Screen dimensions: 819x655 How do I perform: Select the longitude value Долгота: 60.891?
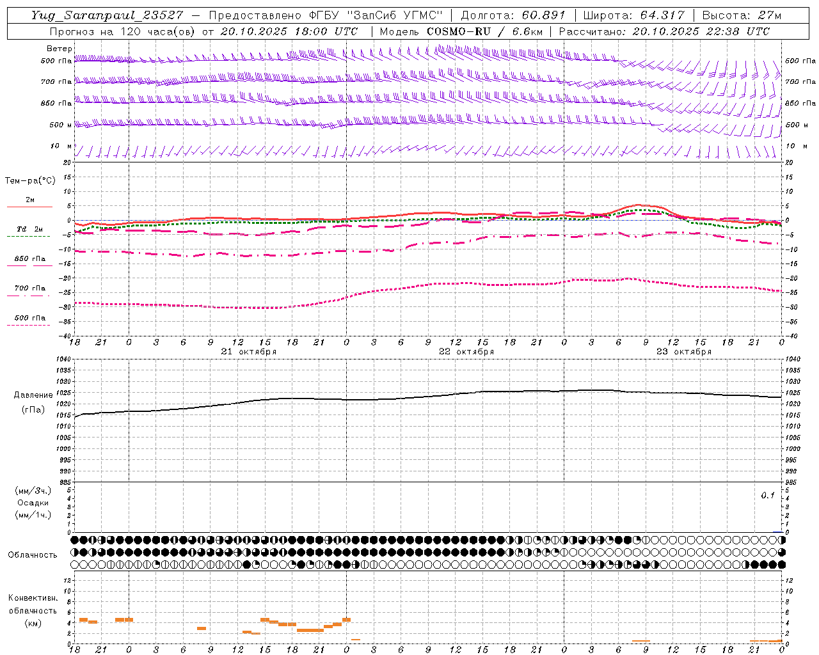514,15
